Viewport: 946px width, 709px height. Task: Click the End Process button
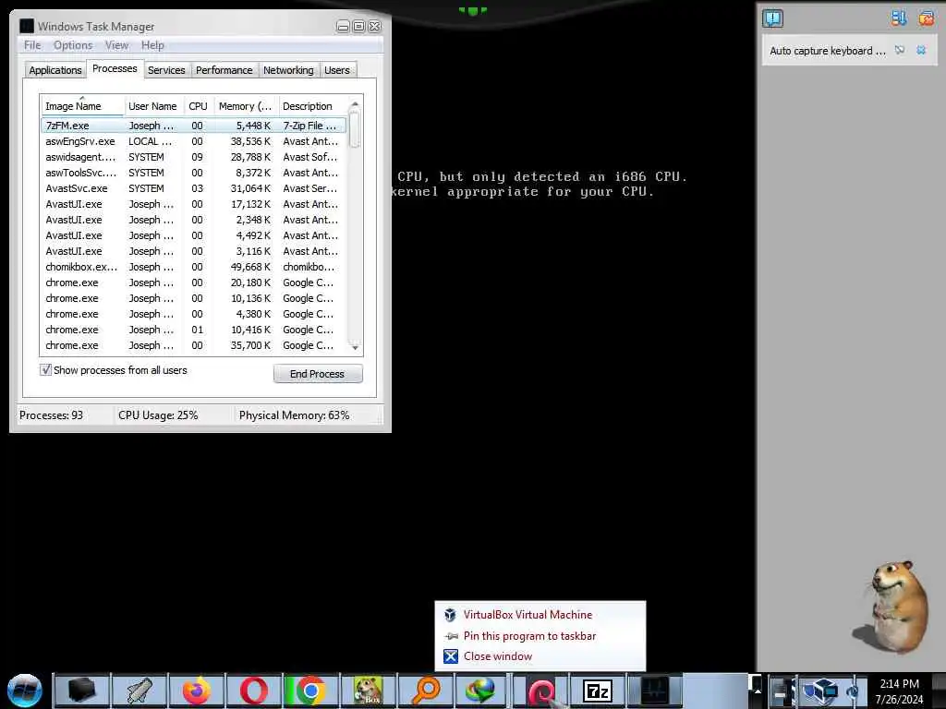coord(318,374)
